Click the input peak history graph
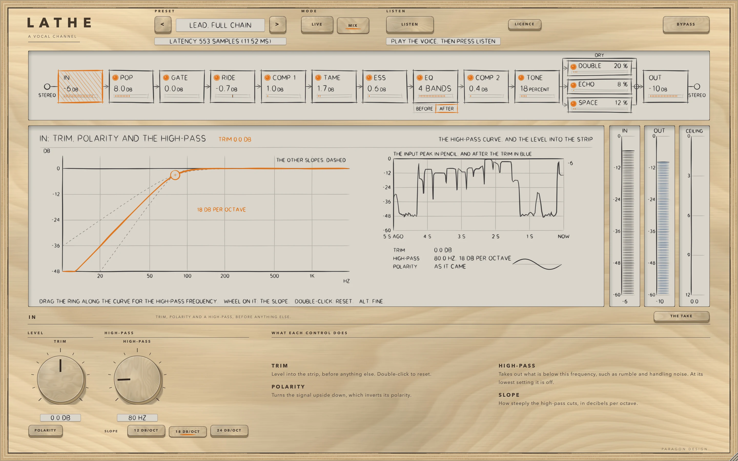738x461 pixels. click(478, 195)
